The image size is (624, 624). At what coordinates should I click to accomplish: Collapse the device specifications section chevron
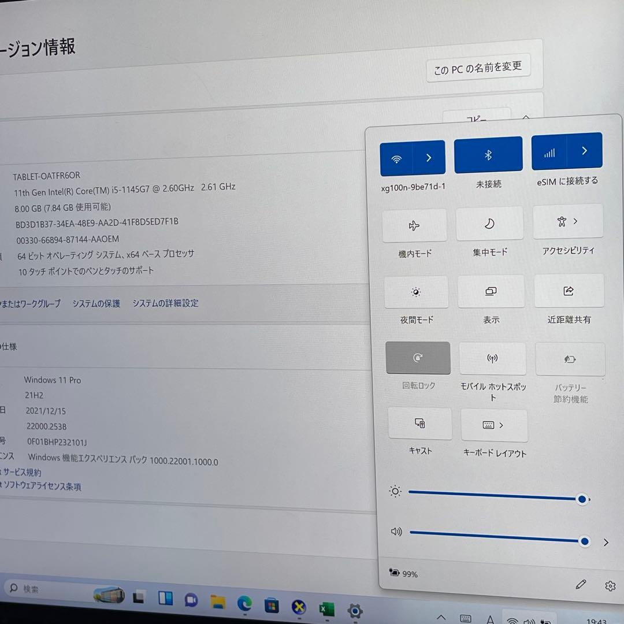526,117
